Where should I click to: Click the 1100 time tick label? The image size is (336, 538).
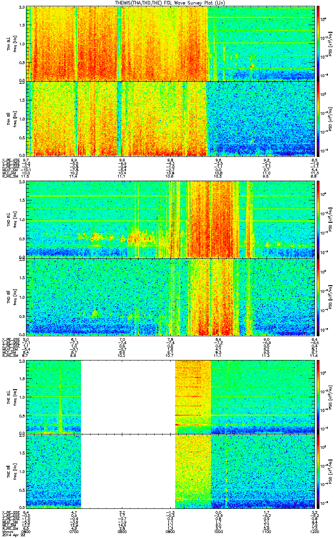[266, 531]
